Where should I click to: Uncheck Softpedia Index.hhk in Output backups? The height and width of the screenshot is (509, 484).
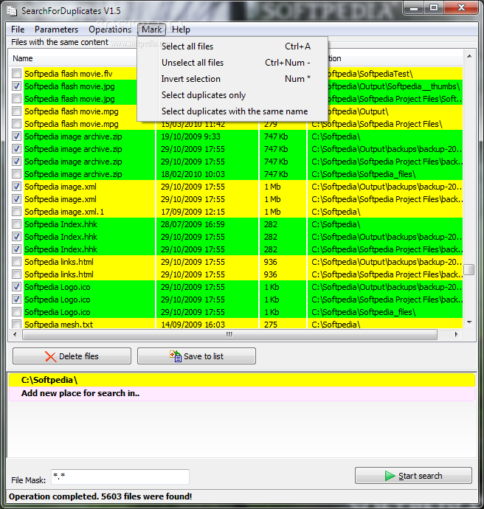(16, 237)
